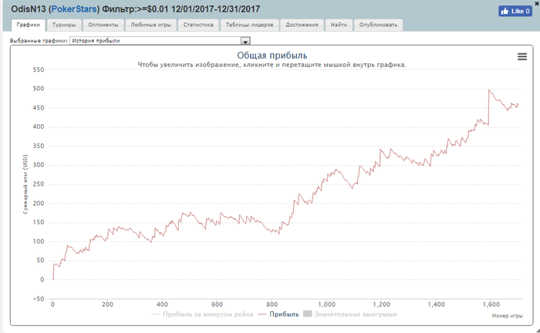Open the Статистика tab
The height and width of the screenshot is (333, 540).
[198, 25]
